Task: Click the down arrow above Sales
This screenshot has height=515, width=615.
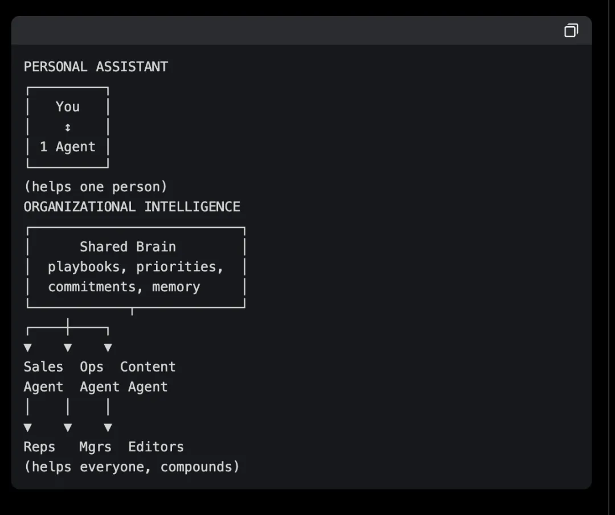Action: pos(27,347)
